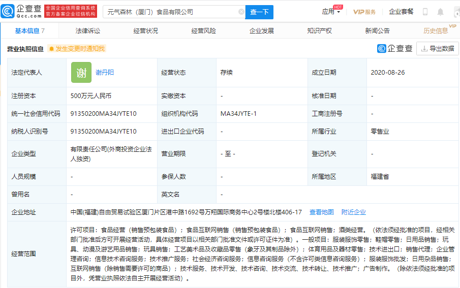Image resolution: width=460 pixels, height=288 pixels.
Task: Switch to the 经营风险 tab
Action: (204, 31)
